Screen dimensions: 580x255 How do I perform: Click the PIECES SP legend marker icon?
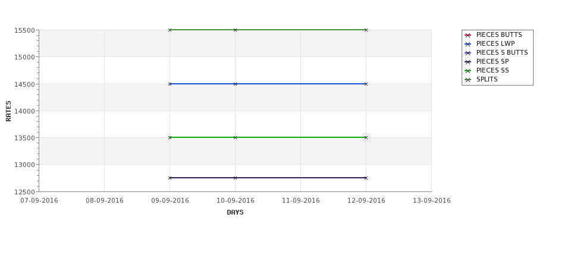pyautogui.click(x=468, y=62)
